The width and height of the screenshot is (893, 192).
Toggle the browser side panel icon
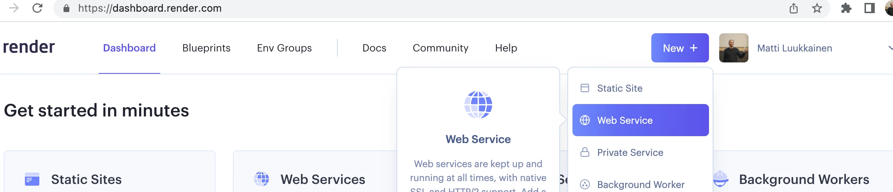870,8
